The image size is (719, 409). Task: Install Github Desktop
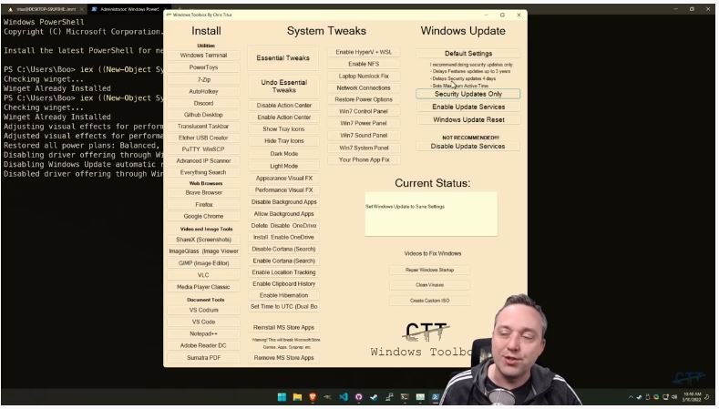(203, 115)
